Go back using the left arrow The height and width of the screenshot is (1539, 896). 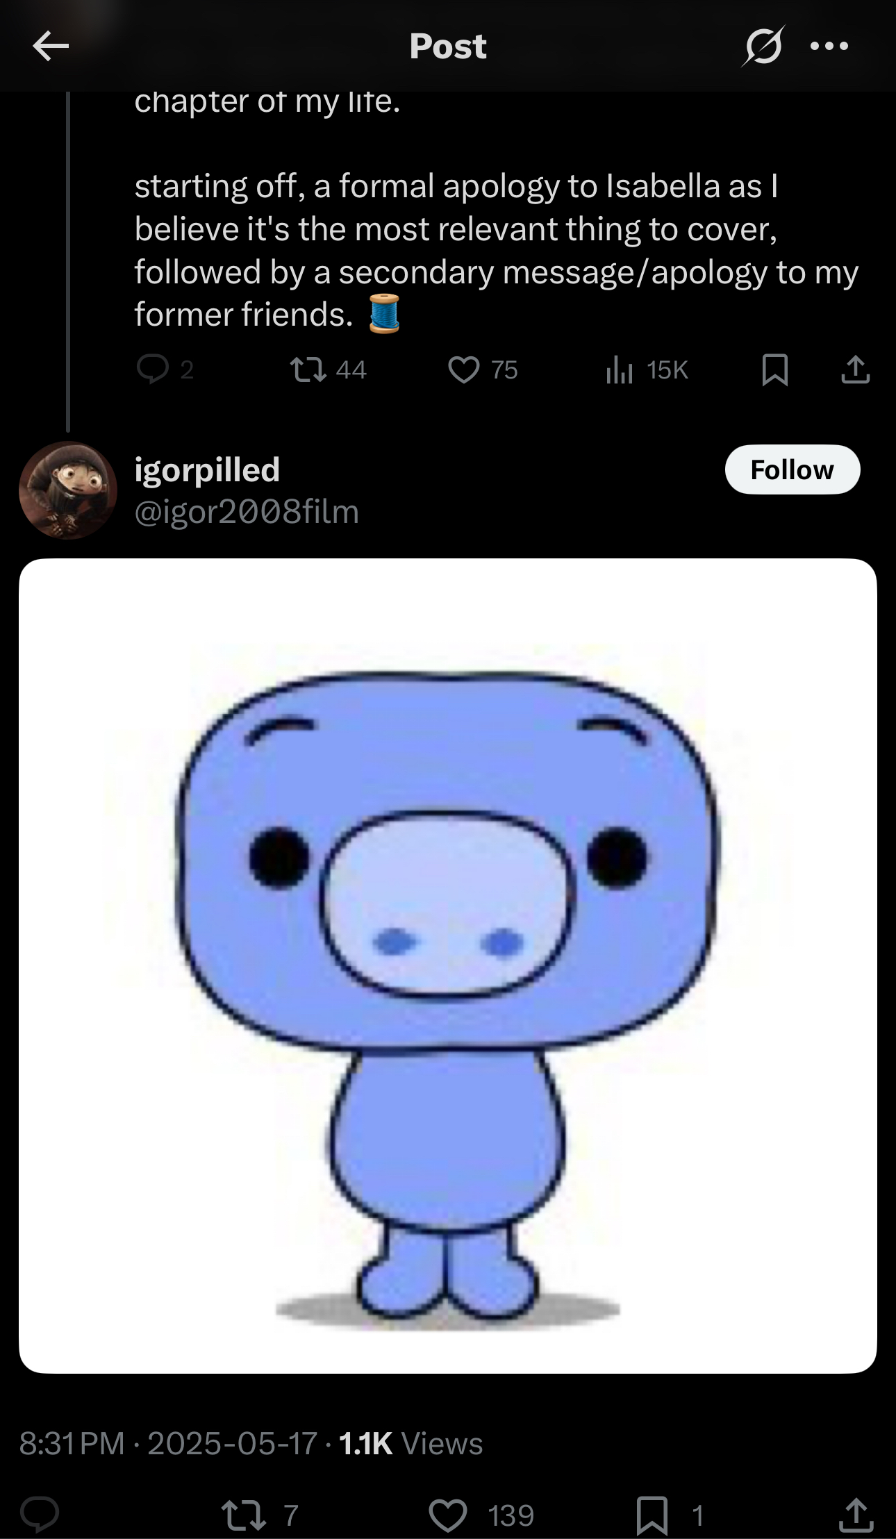click(51, 47)
